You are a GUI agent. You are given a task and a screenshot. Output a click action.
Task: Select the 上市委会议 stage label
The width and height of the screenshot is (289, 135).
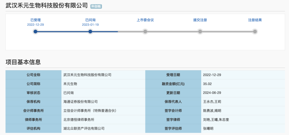click(145, 20)
